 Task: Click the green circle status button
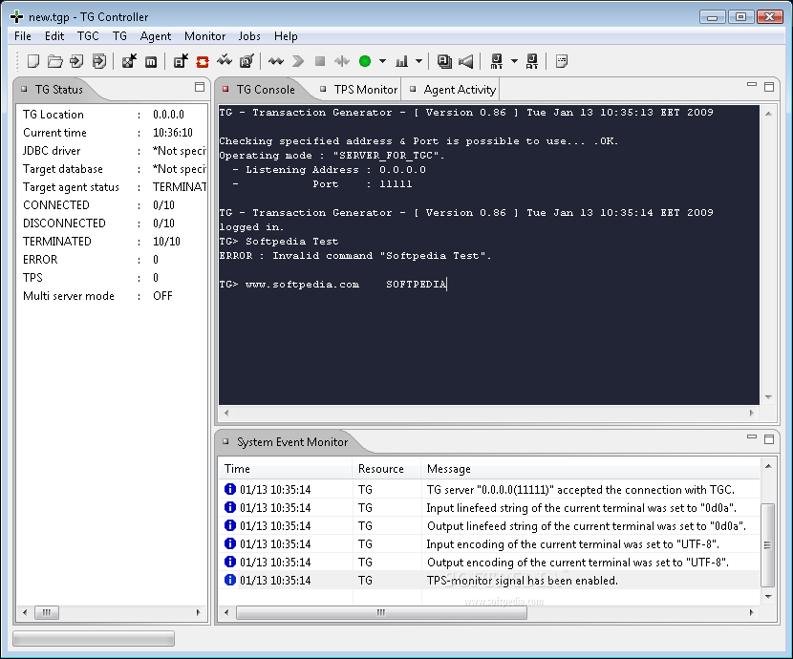point(365,62)
